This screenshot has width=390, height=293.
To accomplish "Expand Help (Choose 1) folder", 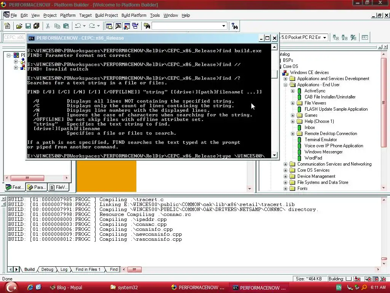I will [x=293, y=121].
